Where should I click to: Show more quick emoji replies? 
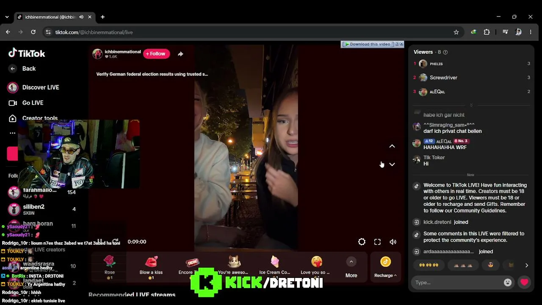pyautogui.click(x=527, y=265)
